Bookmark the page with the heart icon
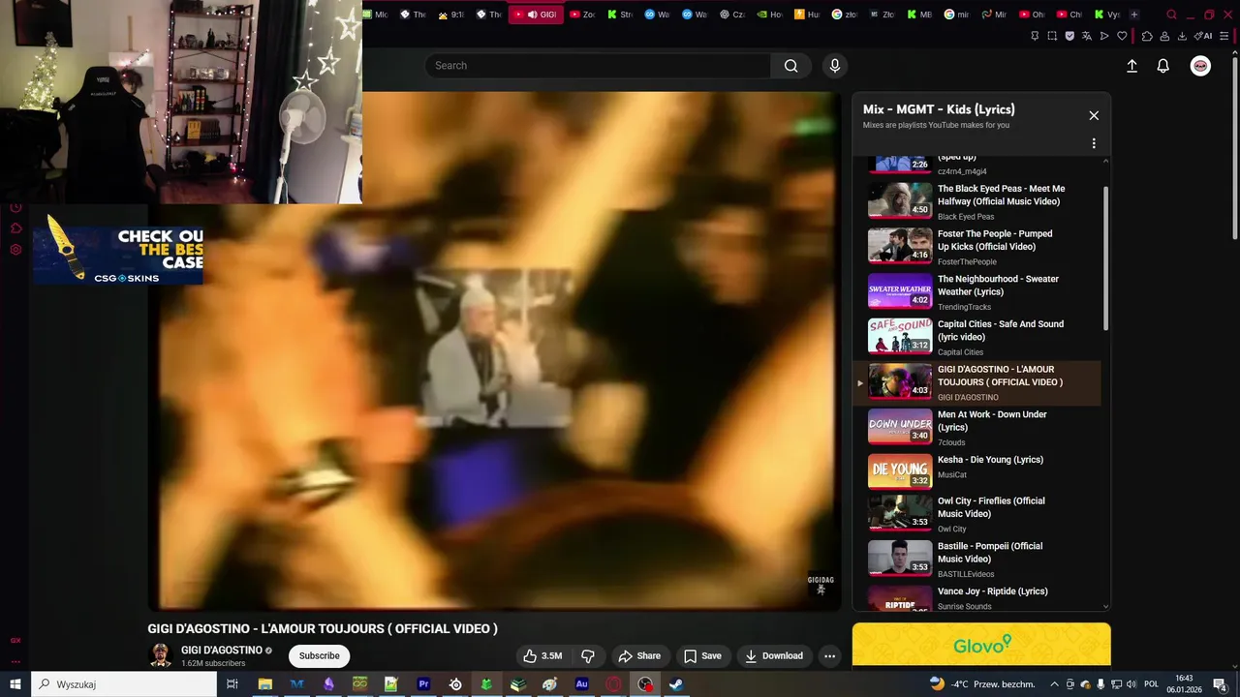 click(x=1122, y=36)
